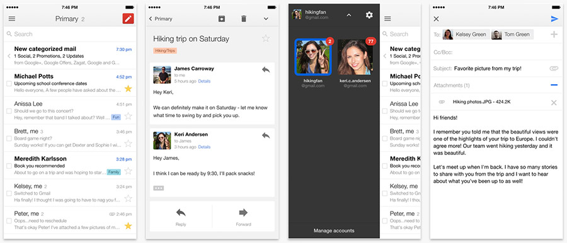Check the Michael Potts email checkbox
567x243 pixels.
[9, 84]
